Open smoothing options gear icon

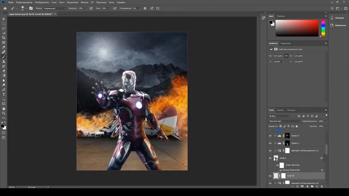(x=145, y=8)
